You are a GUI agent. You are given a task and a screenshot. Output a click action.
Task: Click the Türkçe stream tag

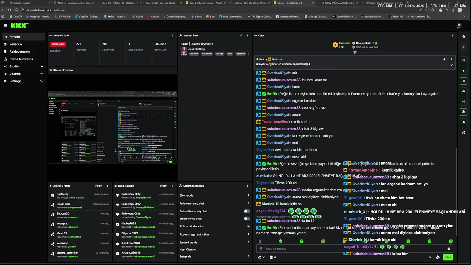220,54
